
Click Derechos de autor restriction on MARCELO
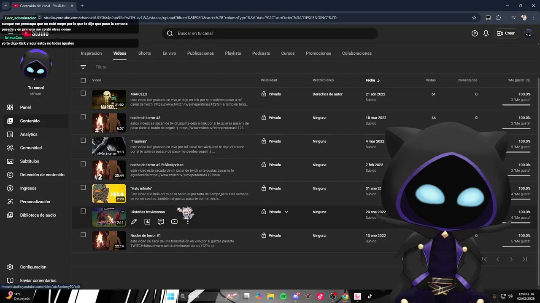pos(327,94)
